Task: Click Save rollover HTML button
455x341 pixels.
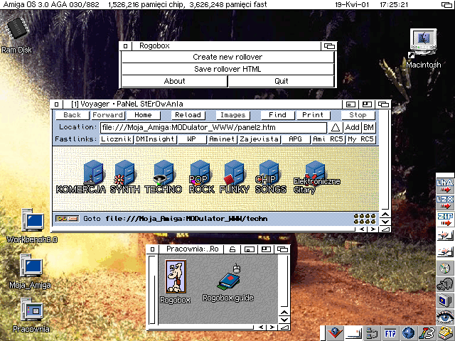Action: pos(227,70)
